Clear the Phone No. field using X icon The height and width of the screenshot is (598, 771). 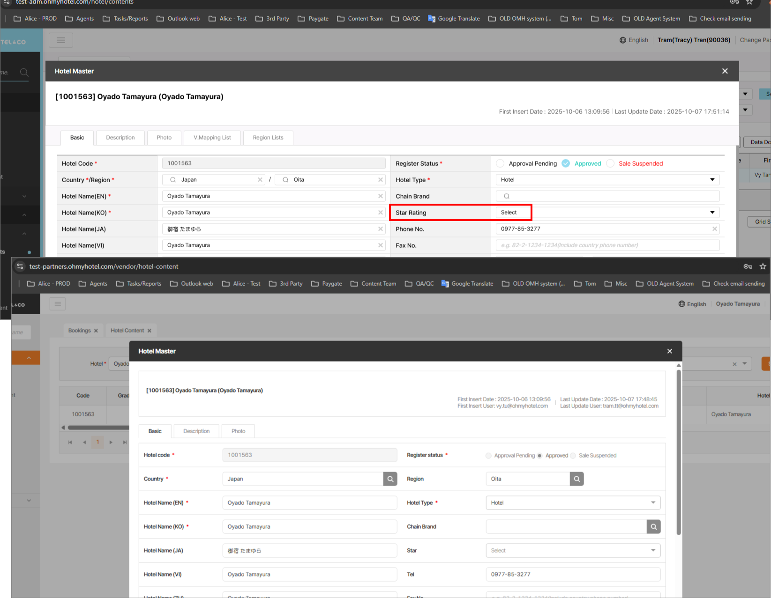tap(714, 229)
